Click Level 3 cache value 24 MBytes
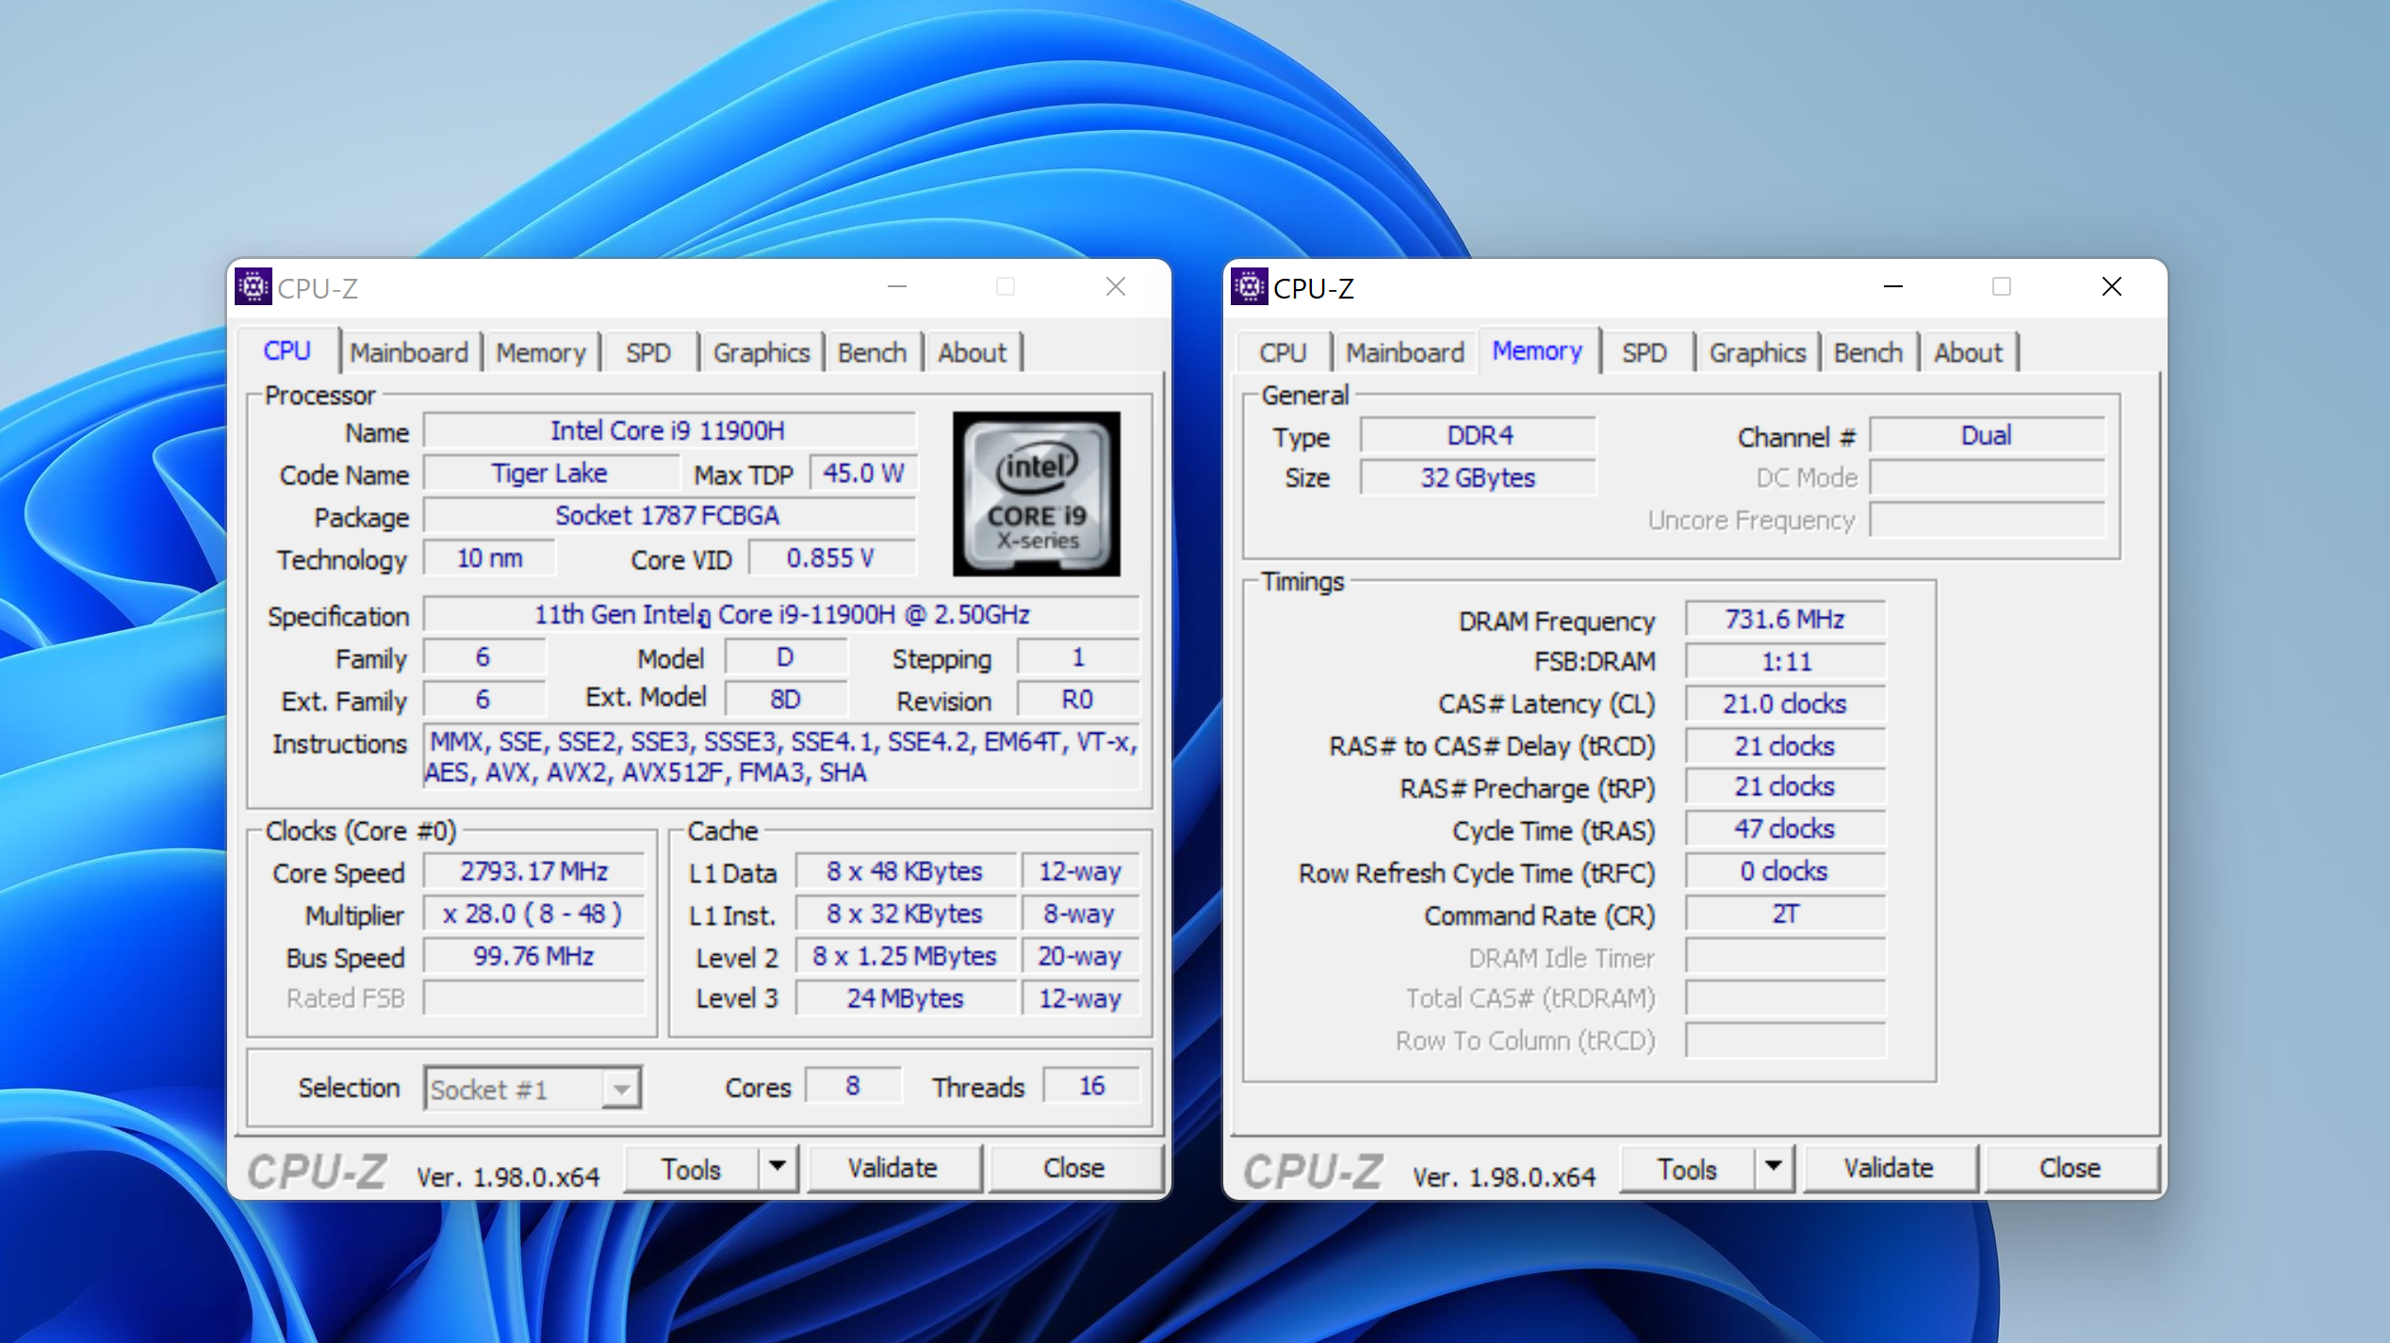Image resolution: width=2390 pixels, height=1343 pixels. (x=906, y=998)
